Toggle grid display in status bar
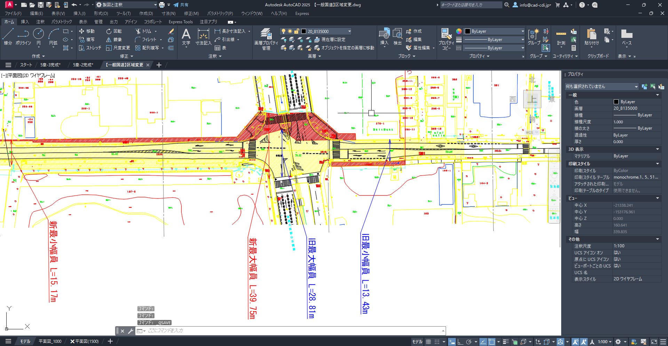668x346 pixels. 429,342
